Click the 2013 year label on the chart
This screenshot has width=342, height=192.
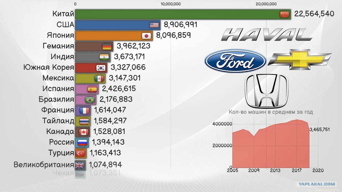tap(275, 170)
